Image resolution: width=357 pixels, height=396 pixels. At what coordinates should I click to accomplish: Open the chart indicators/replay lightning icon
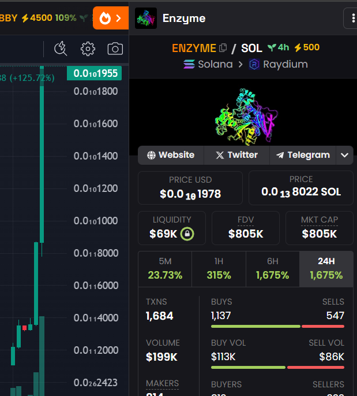[61, 49]
